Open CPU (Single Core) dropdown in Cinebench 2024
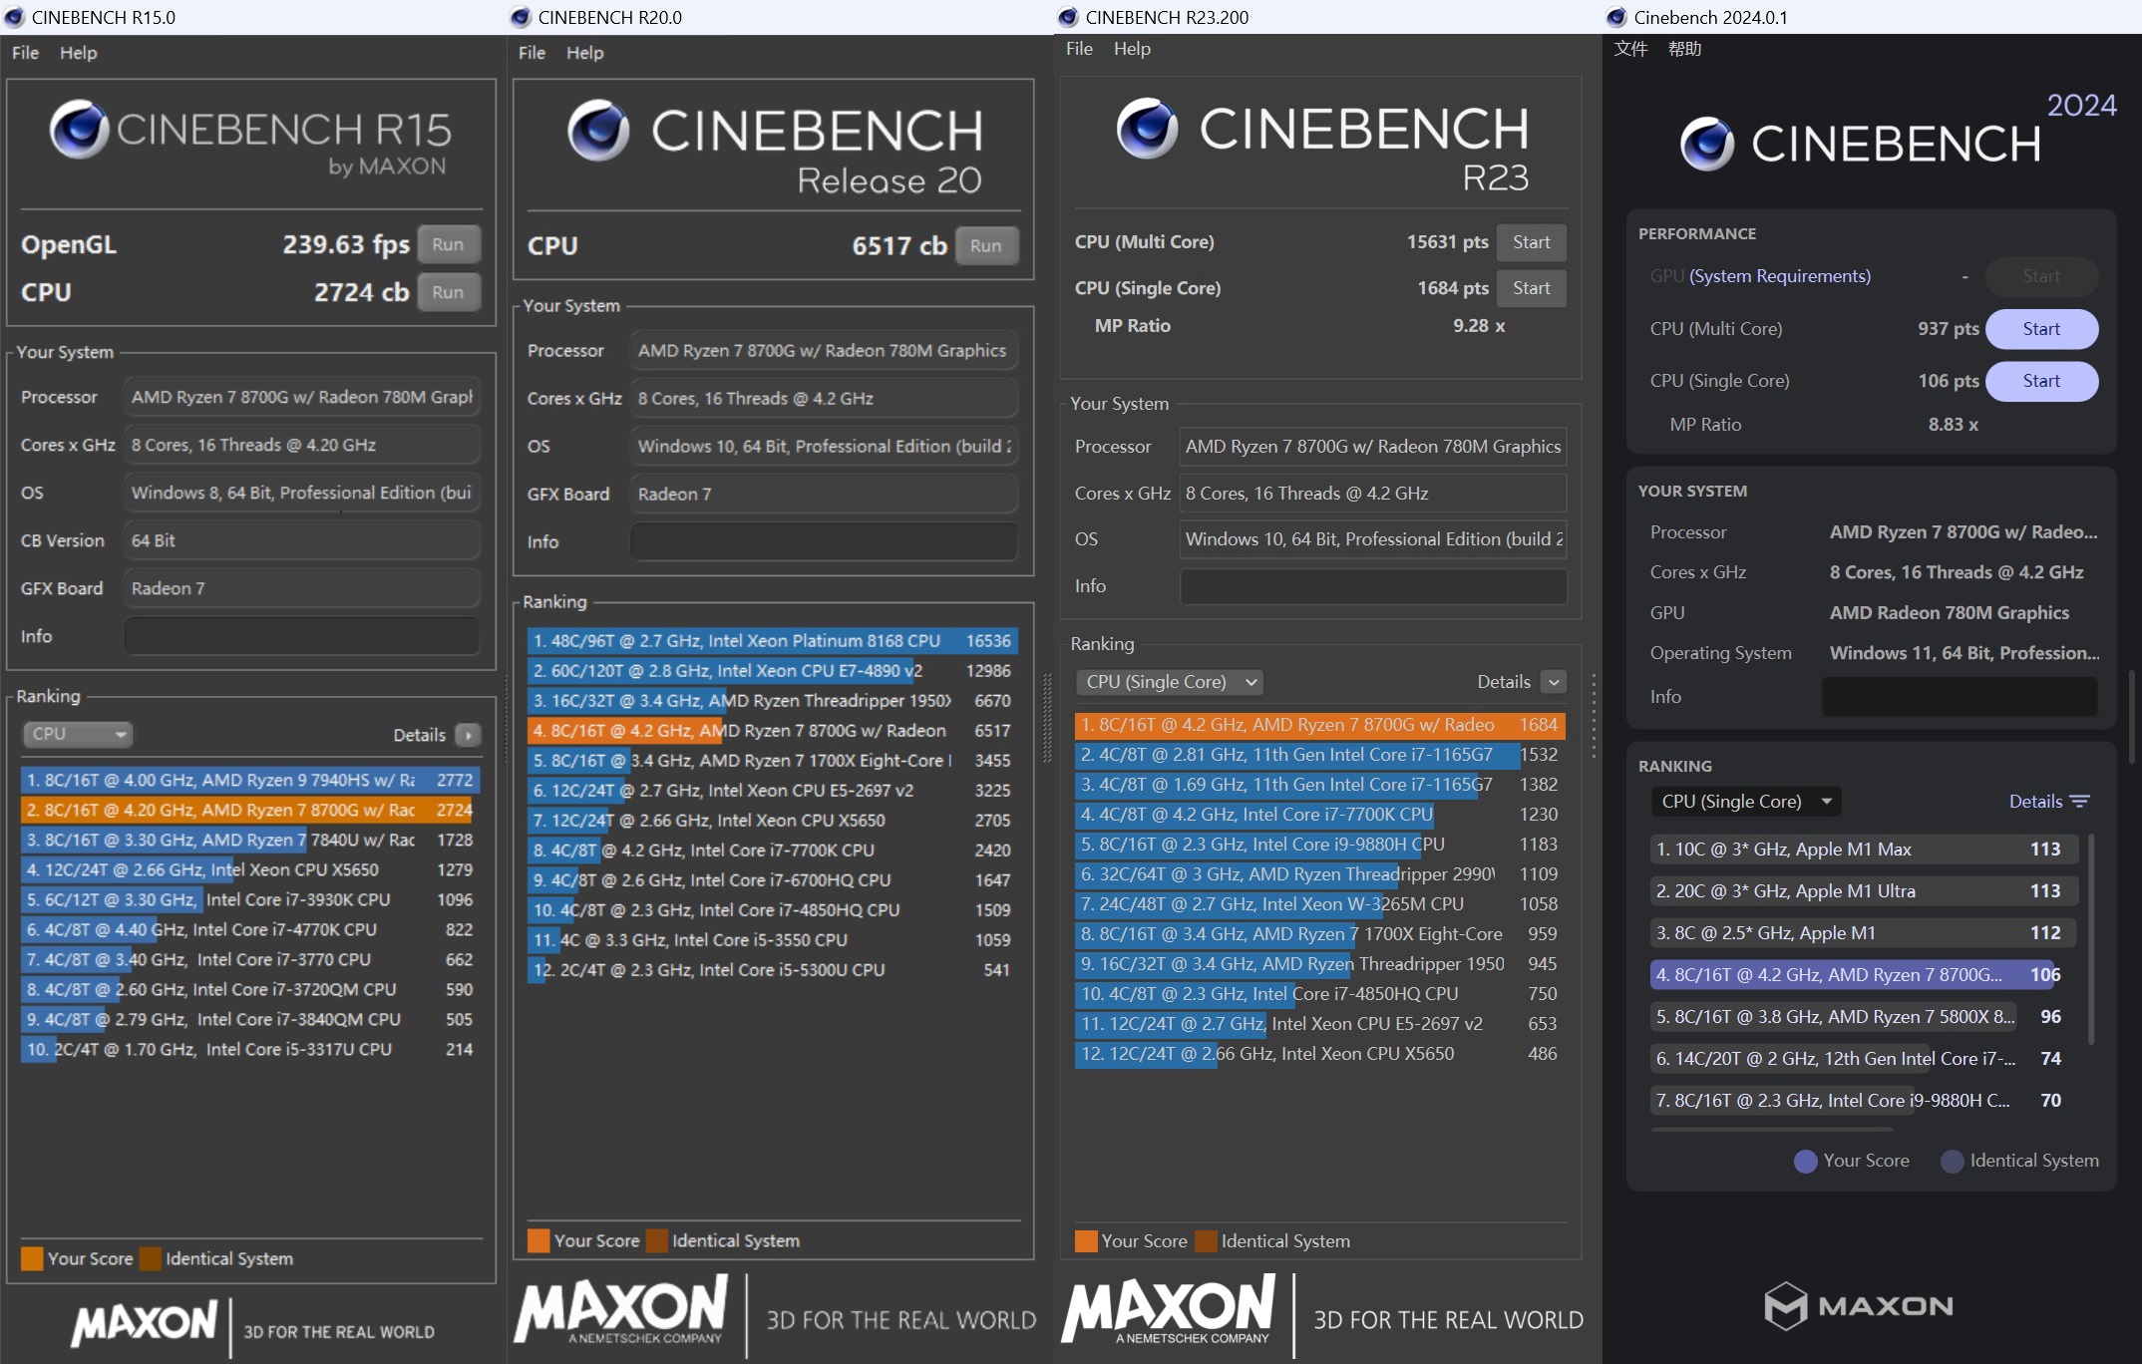The width and height of the screenshot is (2142, 1364). (x=1745, y=802)
